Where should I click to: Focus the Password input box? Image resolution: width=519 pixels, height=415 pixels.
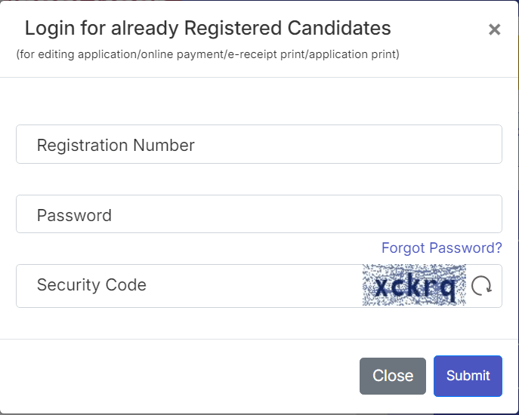coord(258,214)
